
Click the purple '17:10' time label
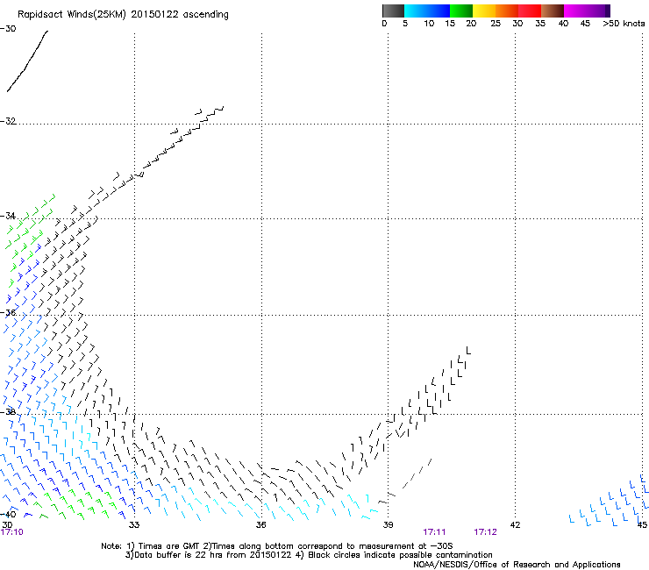tap(12, 532)
